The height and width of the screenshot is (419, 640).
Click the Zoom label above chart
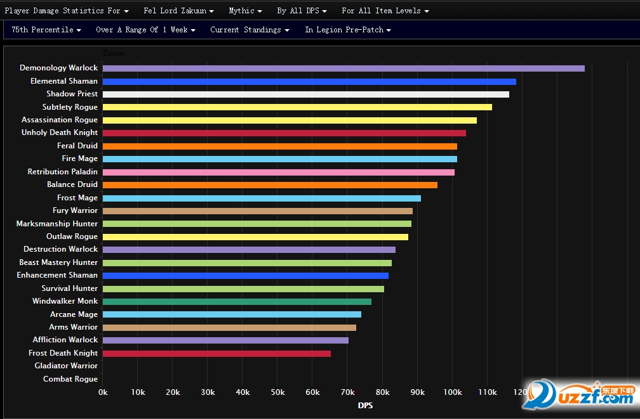coord(113,53)
